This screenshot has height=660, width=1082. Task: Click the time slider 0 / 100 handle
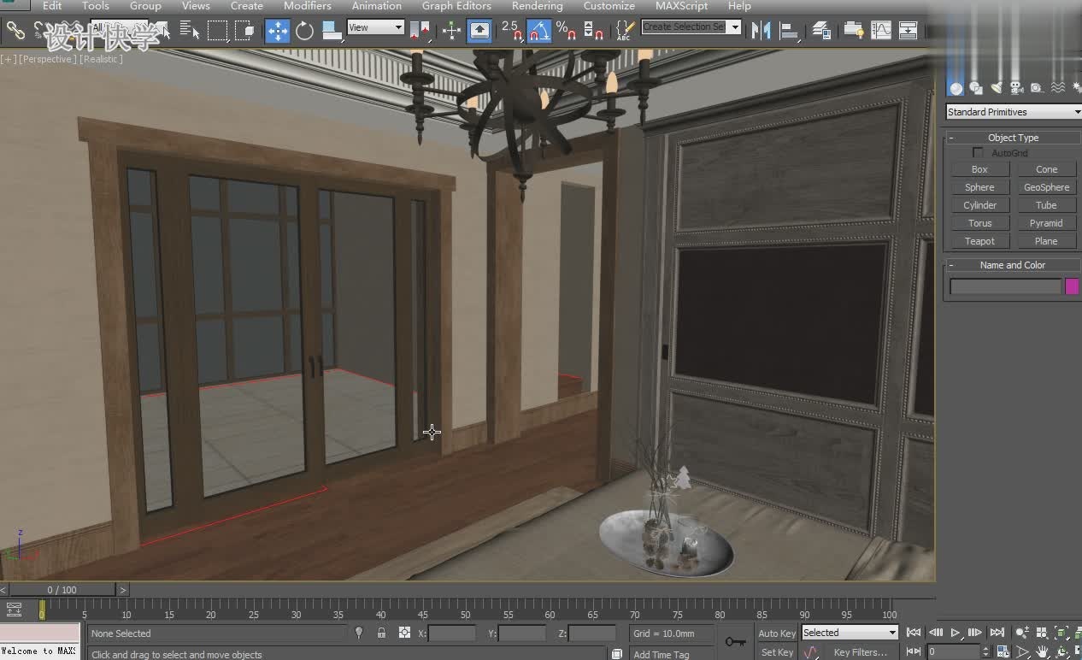pos(62,590)
